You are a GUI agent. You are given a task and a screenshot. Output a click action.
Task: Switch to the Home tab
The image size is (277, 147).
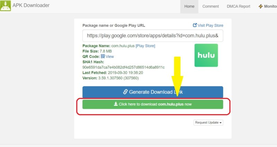(x=189, y=6)
